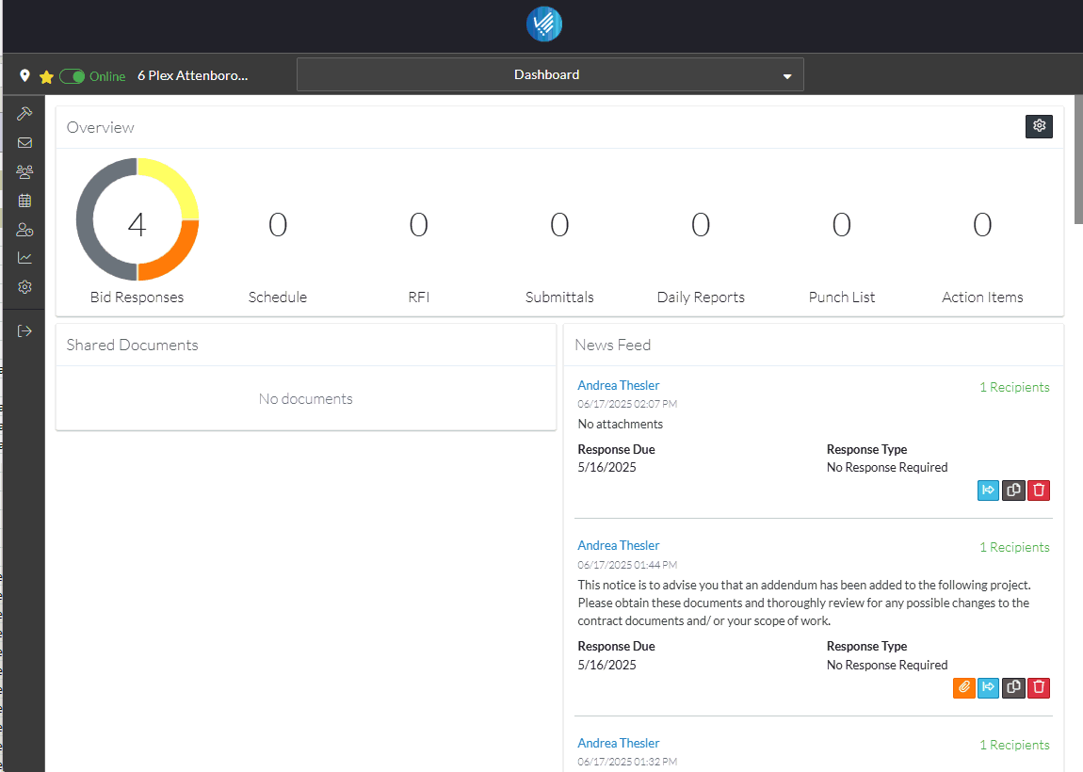Toggle the yellow star favorite icon
This screenshot has height=772, width=1083.
(x=45, y=76)
